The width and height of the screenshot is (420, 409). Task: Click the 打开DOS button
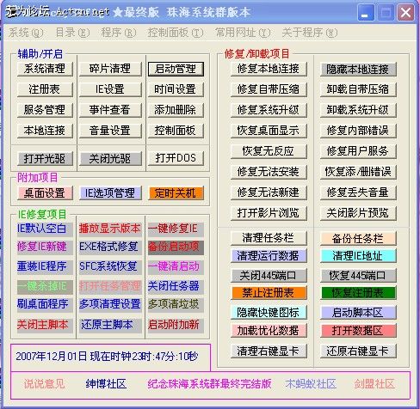point(176,158)
